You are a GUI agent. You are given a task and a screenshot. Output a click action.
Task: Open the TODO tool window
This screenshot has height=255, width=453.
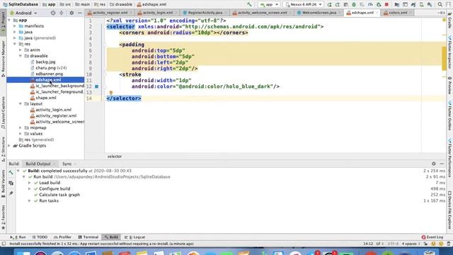pos(40,237)
